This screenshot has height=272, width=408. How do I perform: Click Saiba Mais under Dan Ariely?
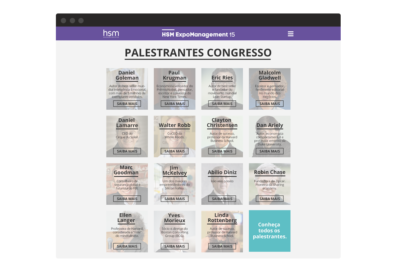[x=270, y=151]
